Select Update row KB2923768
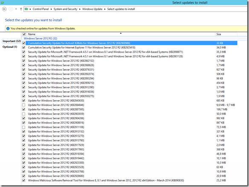Viewport: 249px width, 187px height. tap(130, 172)
